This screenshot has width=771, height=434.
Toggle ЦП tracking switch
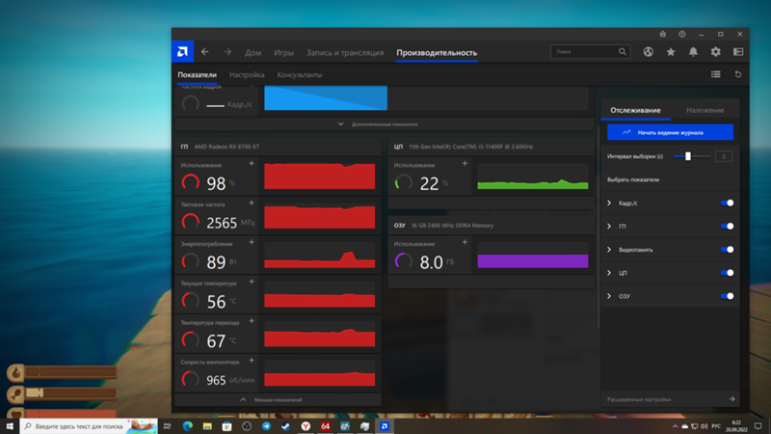click(x=728, y=273)
